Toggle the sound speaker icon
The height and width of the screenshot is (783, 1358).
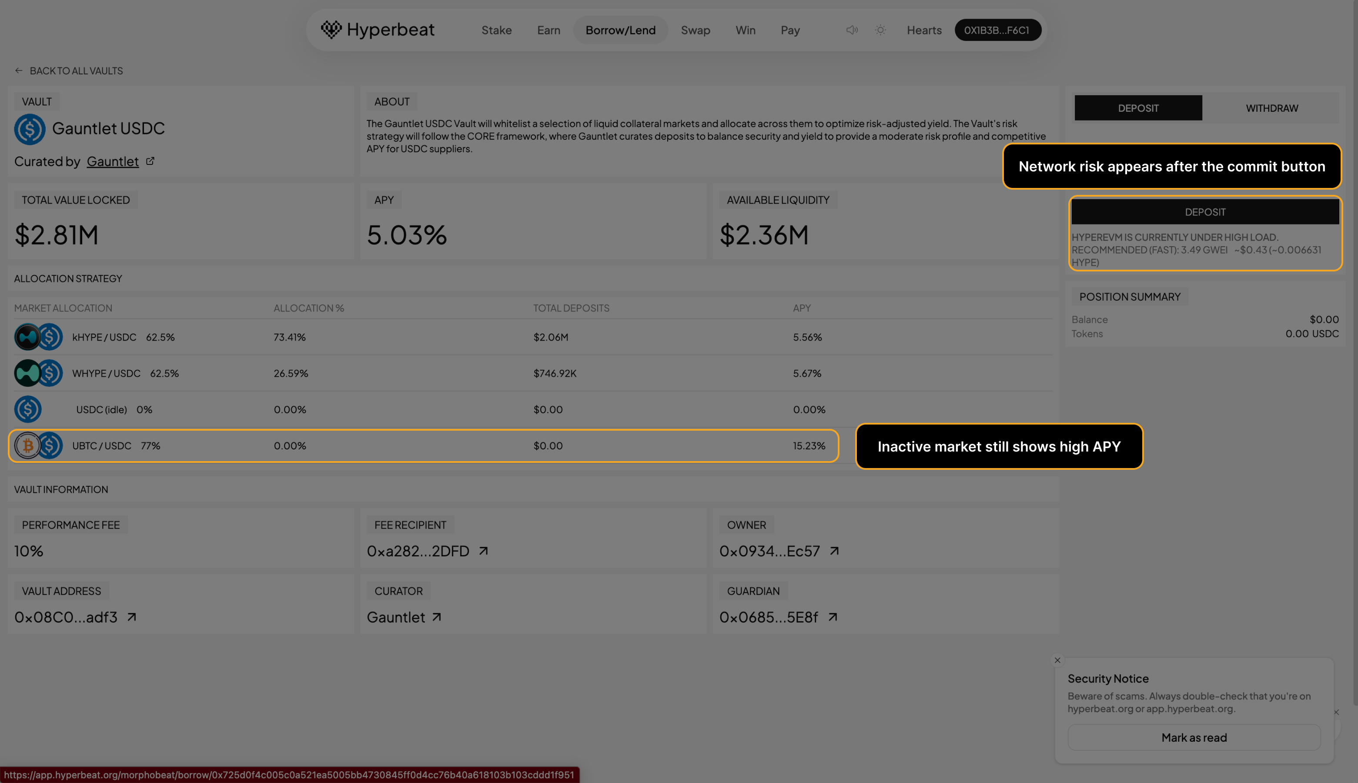coord(852,30)
